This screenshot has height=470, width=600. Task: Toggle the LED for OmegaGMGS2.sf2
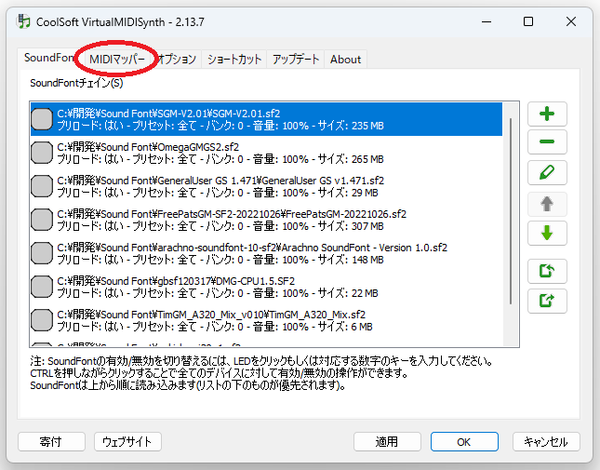click(42, 153)
